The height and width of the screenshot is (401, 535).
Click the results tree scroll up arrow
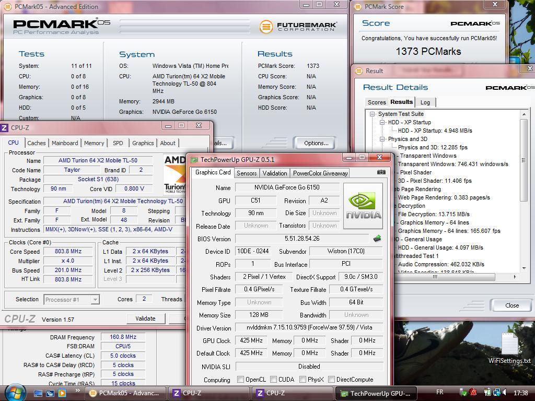[x=524, y=114]
